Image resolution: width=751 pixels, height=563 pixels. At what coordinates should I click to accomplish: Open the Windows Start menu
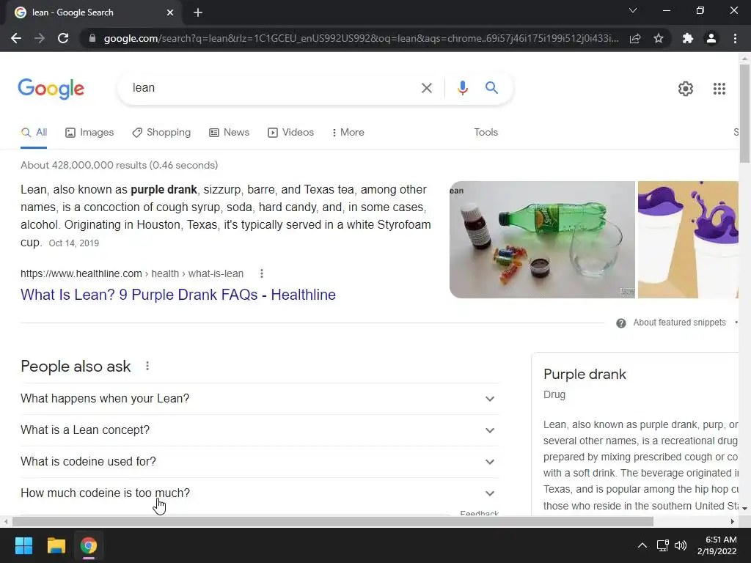coord(23,545)
